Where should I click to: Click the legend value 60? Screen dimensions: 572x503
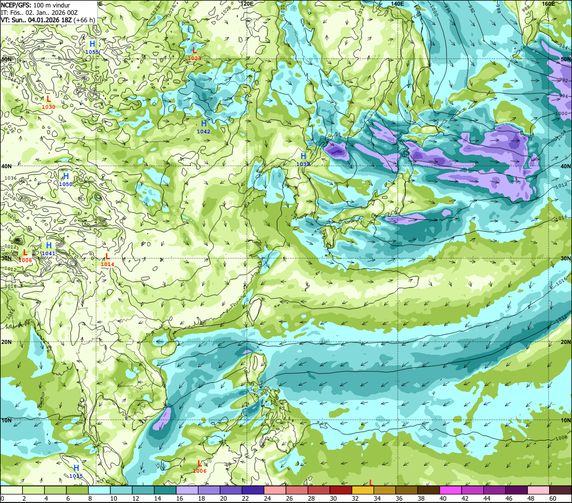point(553,498)
